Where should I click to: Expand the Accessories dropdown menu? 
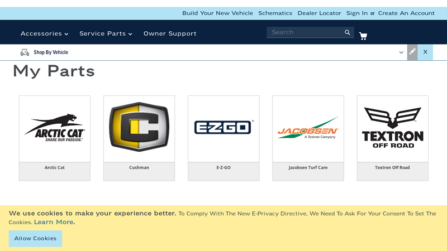44,33
